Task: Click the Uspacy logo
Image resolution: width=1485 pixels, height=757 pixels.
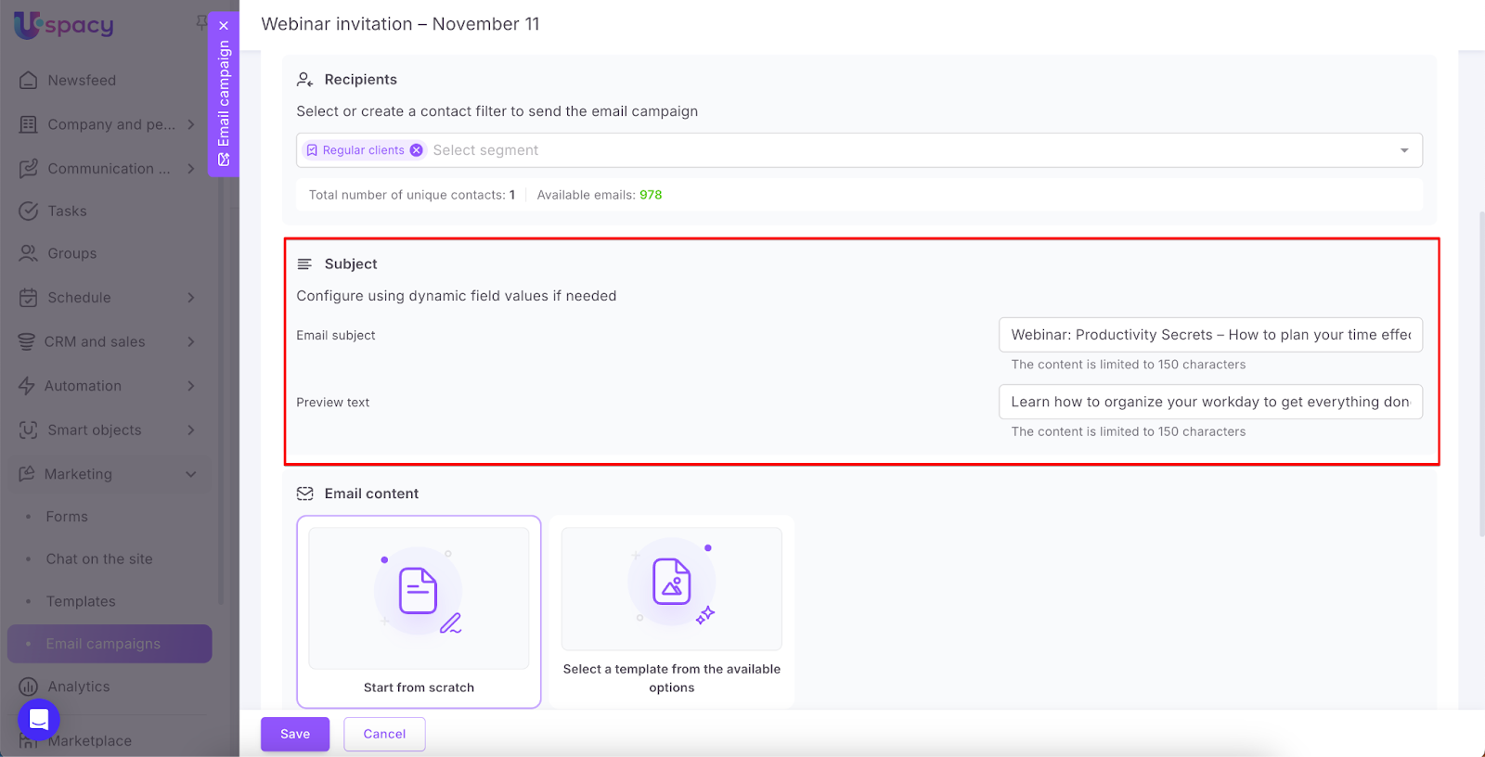Action: coord(64,25)
